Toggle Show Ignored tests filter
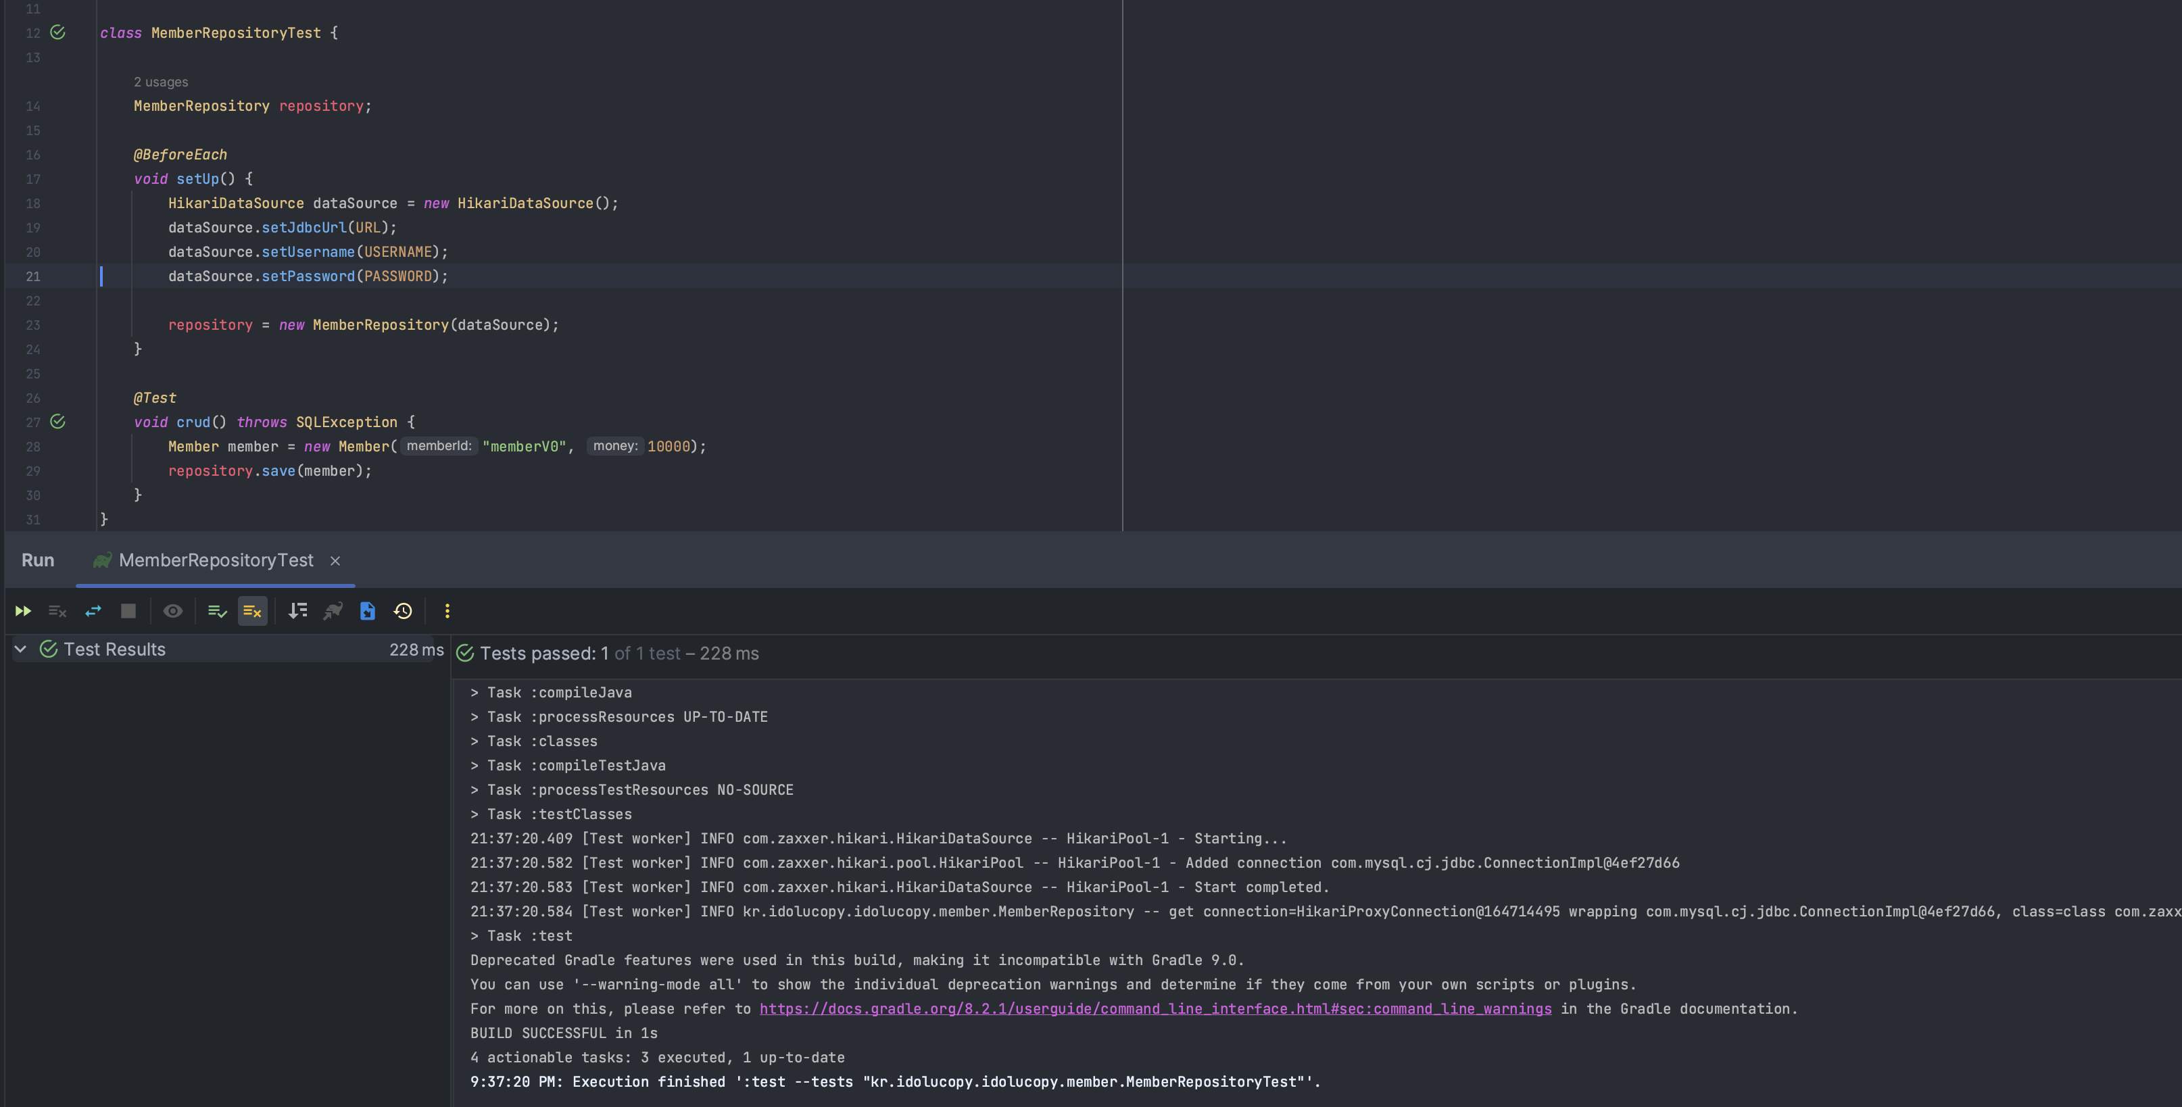The image size is (2182, 1107). coord(252,611)
